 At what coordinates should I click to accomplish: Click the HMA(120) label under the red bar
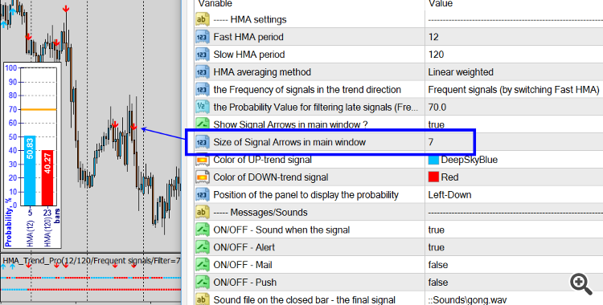(x=47, y=233)
